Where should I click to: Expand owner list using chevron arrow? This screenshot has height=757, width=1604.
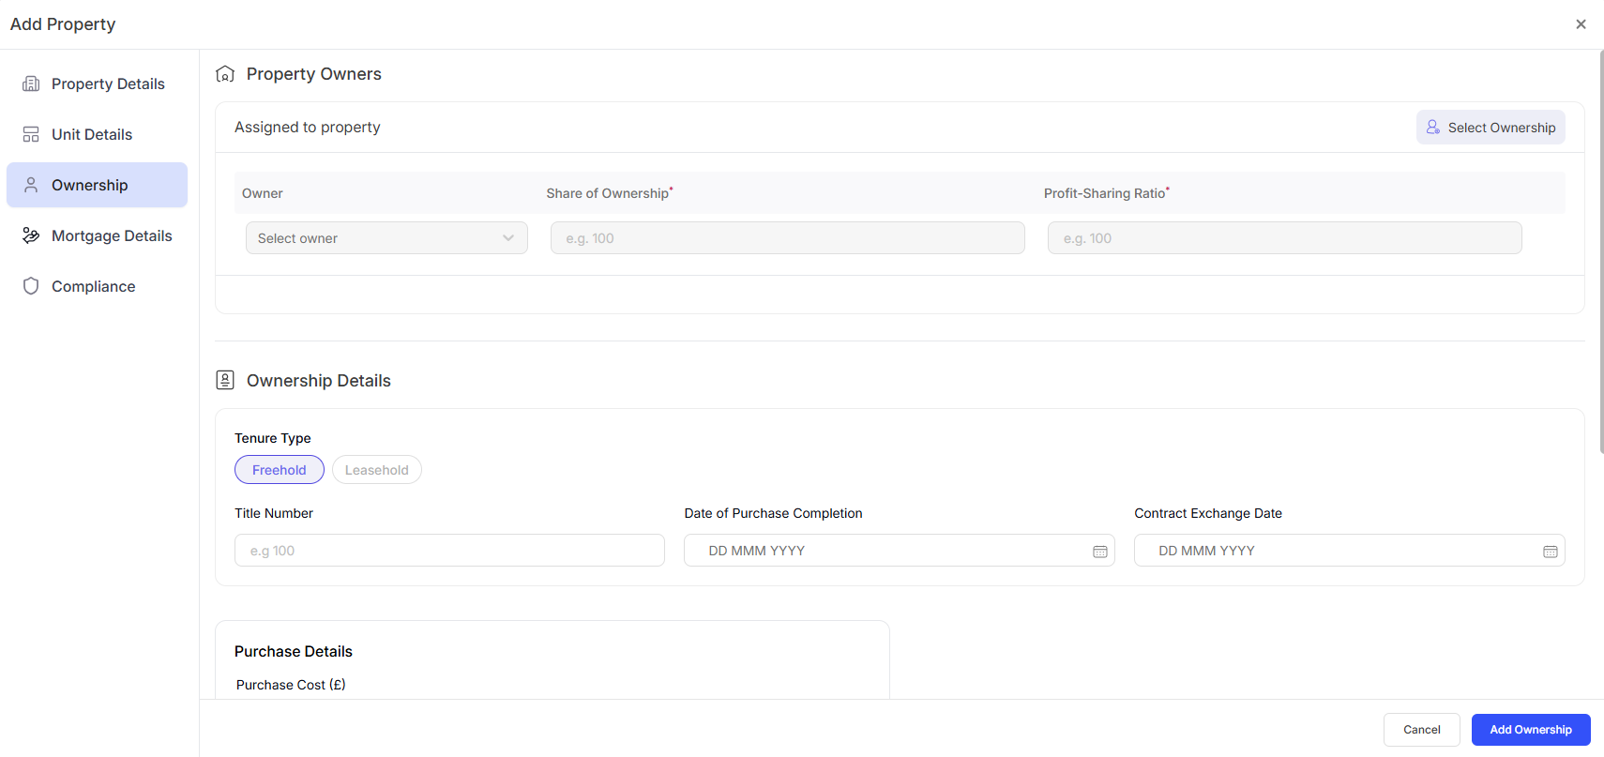tap(508, 238)
